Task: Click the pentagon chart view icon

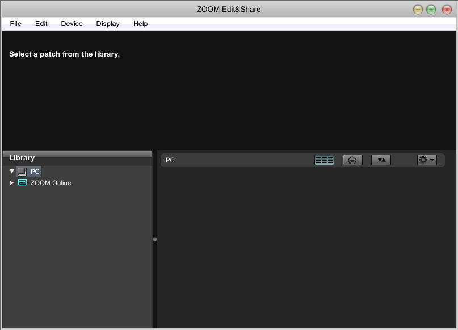Action: pyautogui.click(x=352, y=160)
